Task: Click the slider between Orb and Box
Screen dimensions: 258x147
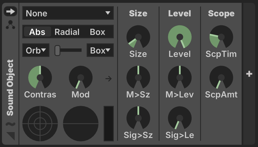Action: (x=68, y=50)
